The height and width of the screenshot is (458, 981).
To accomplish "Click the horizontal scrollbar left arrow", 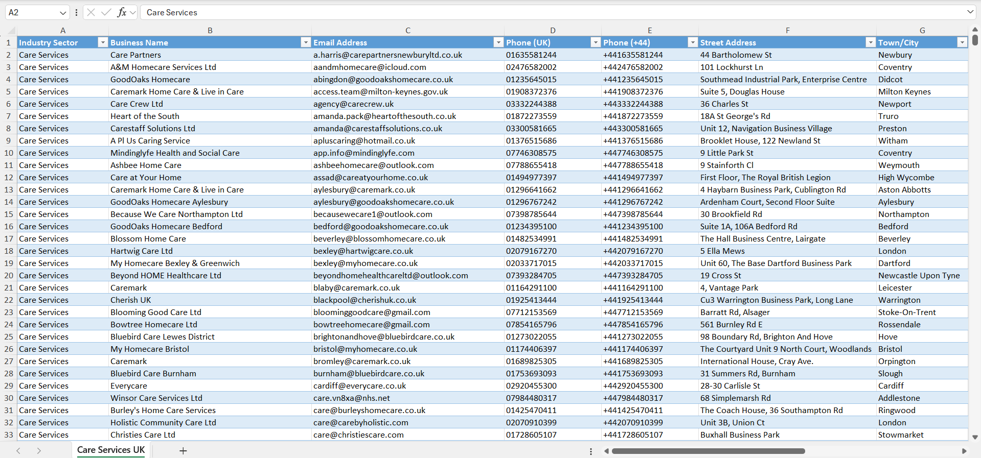I will coord(607,451).
